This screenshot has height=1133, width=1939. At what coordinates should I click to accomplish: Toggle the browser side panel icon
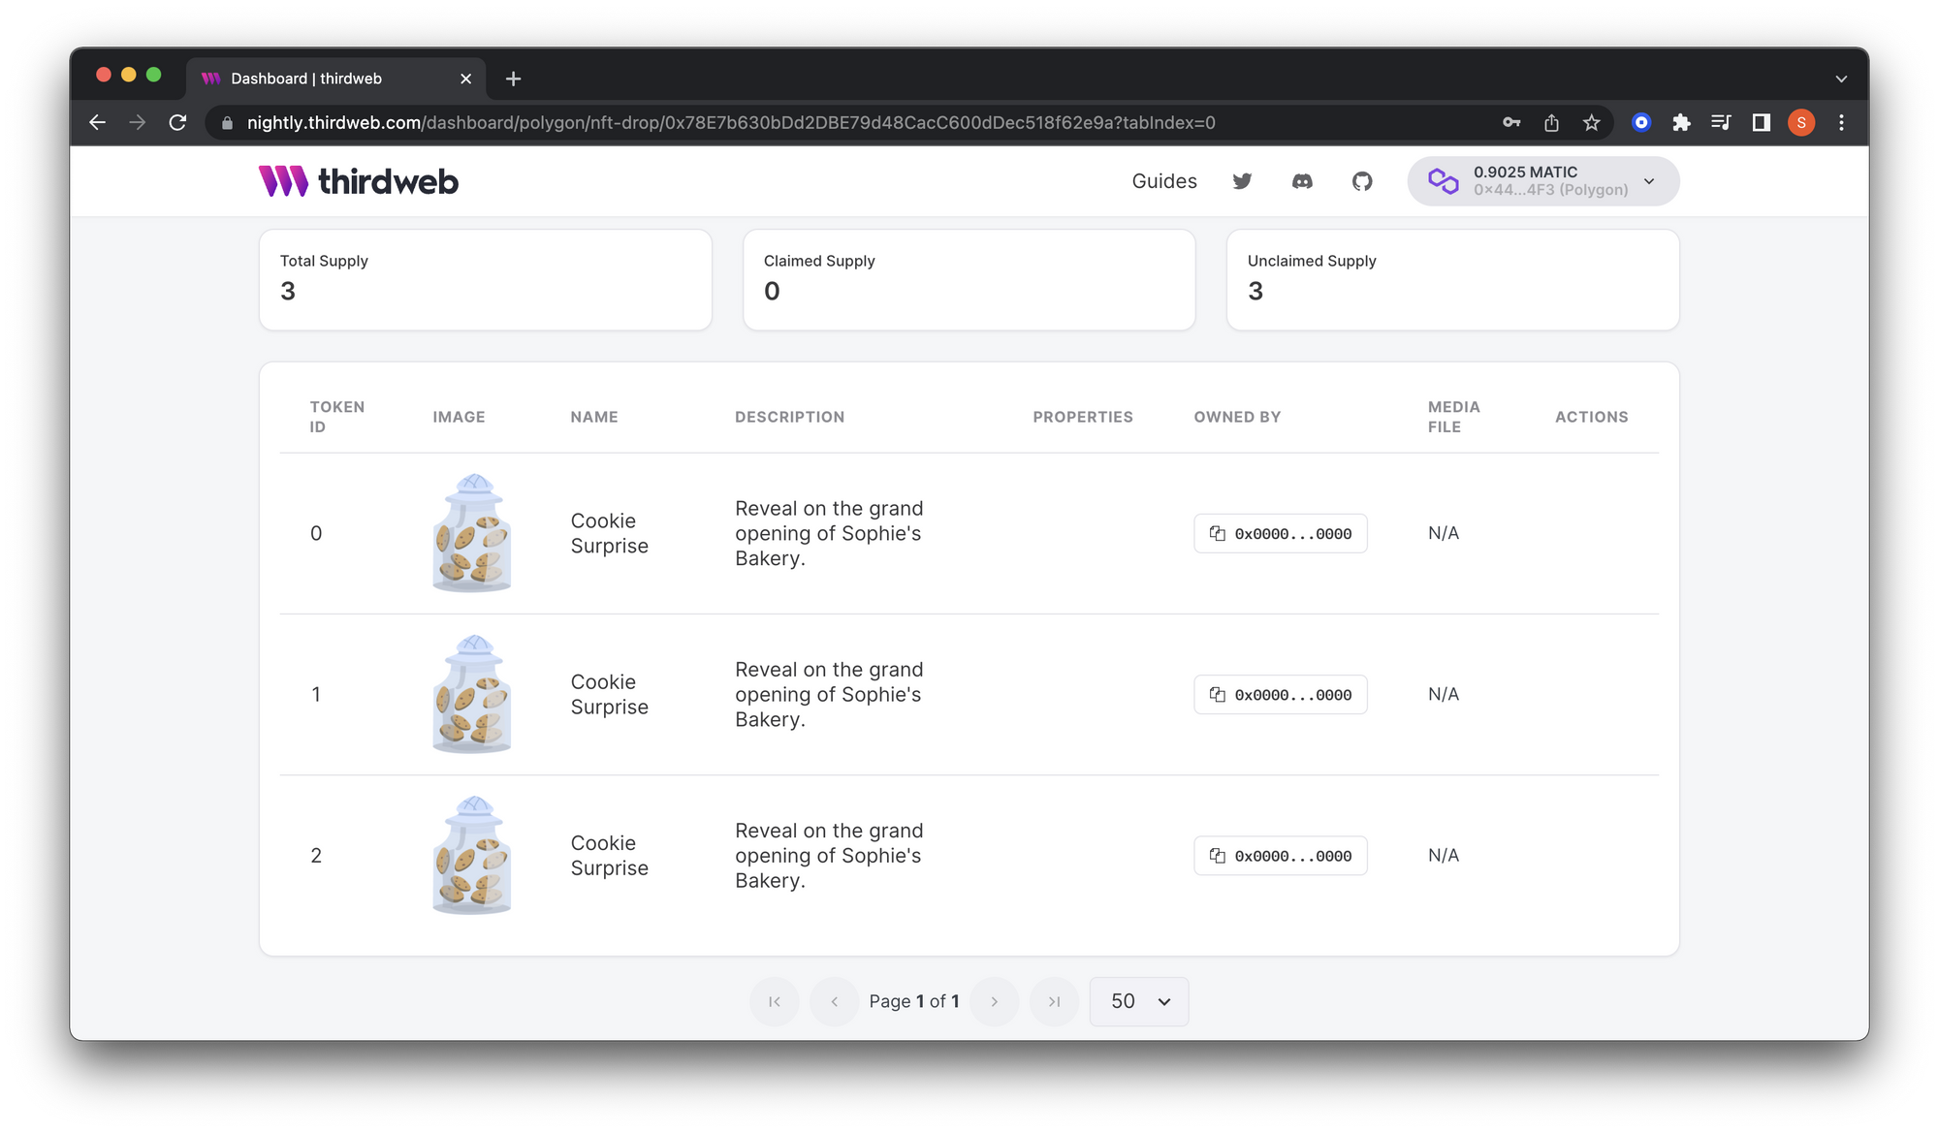pos(1761,122)
